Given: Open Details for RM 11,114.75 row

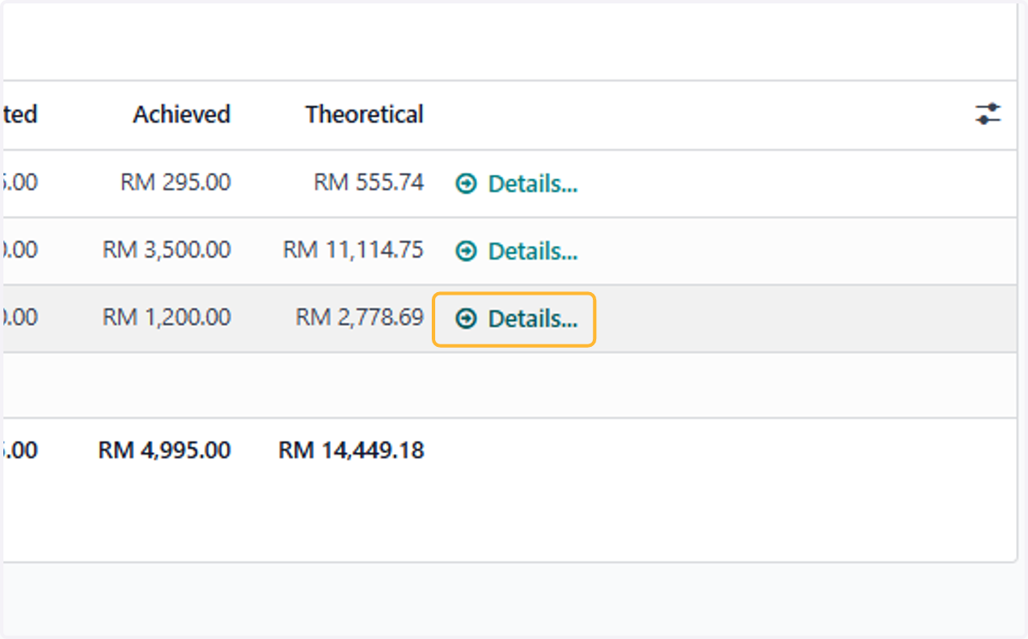Looking at the screenshot, I should (x=515, y=251).
